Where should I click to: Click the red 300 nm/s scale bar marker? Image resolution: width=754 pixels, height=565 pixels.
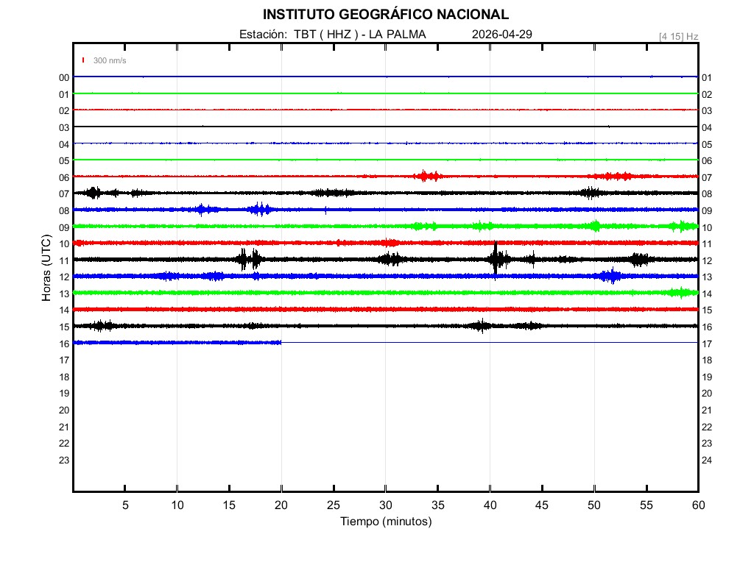83,60
